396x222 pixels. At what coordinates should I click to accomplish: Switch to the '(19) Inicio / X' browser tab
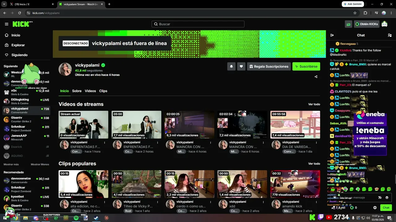(x=32, y=4)
